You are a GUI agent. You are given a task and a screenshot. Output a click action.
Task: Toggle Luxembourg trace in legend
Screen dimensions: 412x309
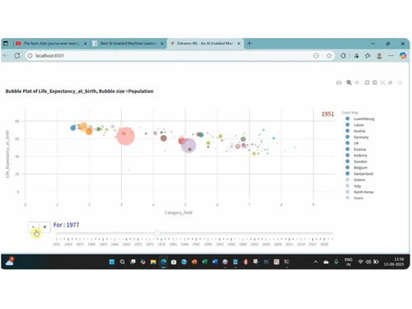[x=360, y=119]
